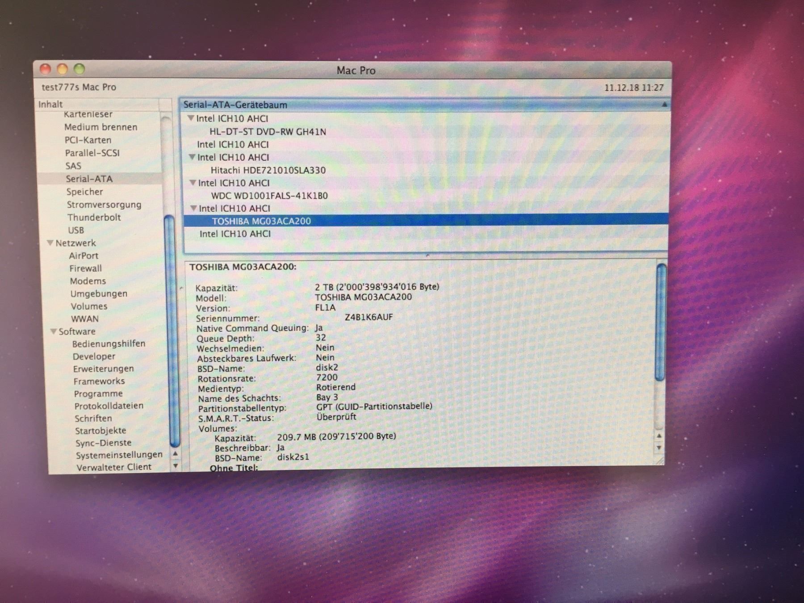Image resolution: width=804 pixels, height=603 pixels.
Task: Click the detail pane blue scroll thumb
Action: (x=661, y=322)
